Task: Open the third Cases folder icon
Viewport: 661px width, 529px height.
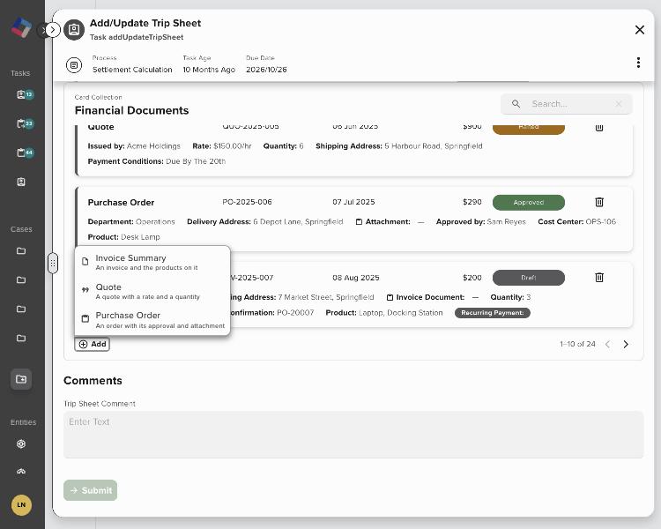Action: [x=21, y=309]
